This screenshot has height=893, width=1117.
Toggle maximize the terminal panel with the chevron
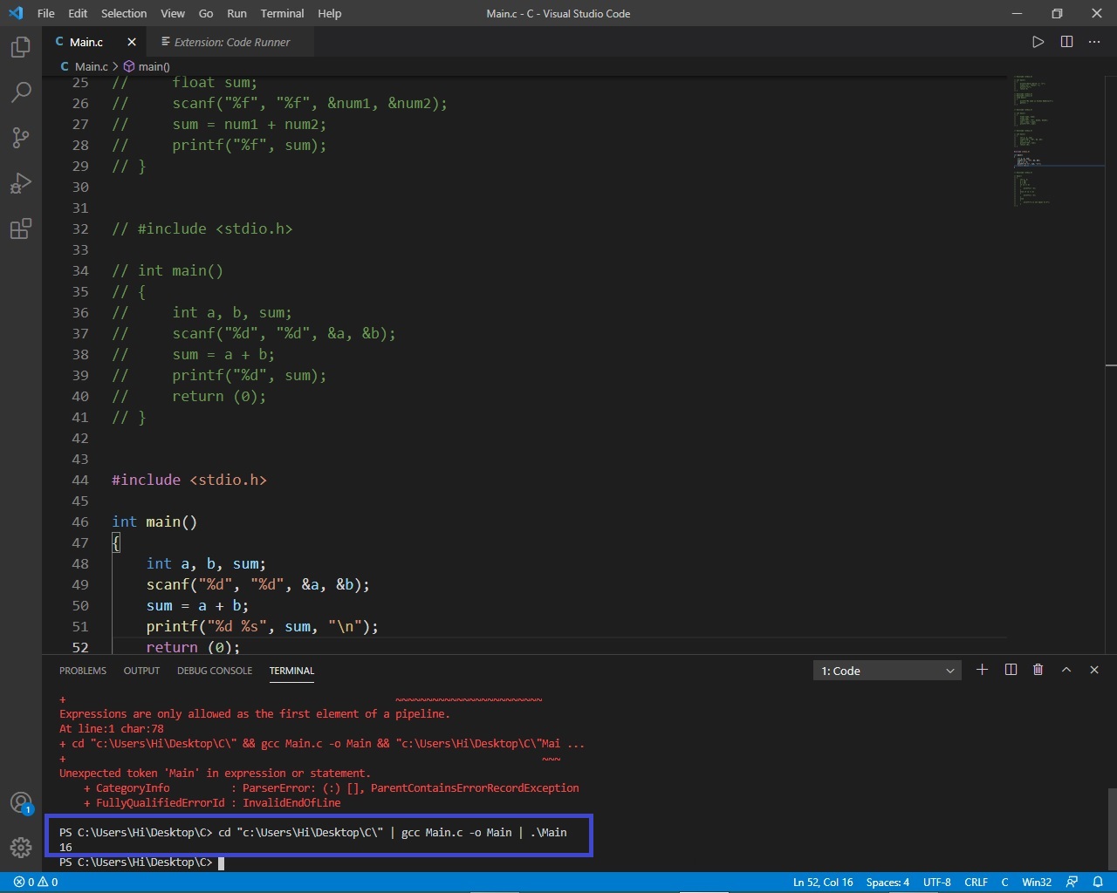click(x=1066, y=670)
